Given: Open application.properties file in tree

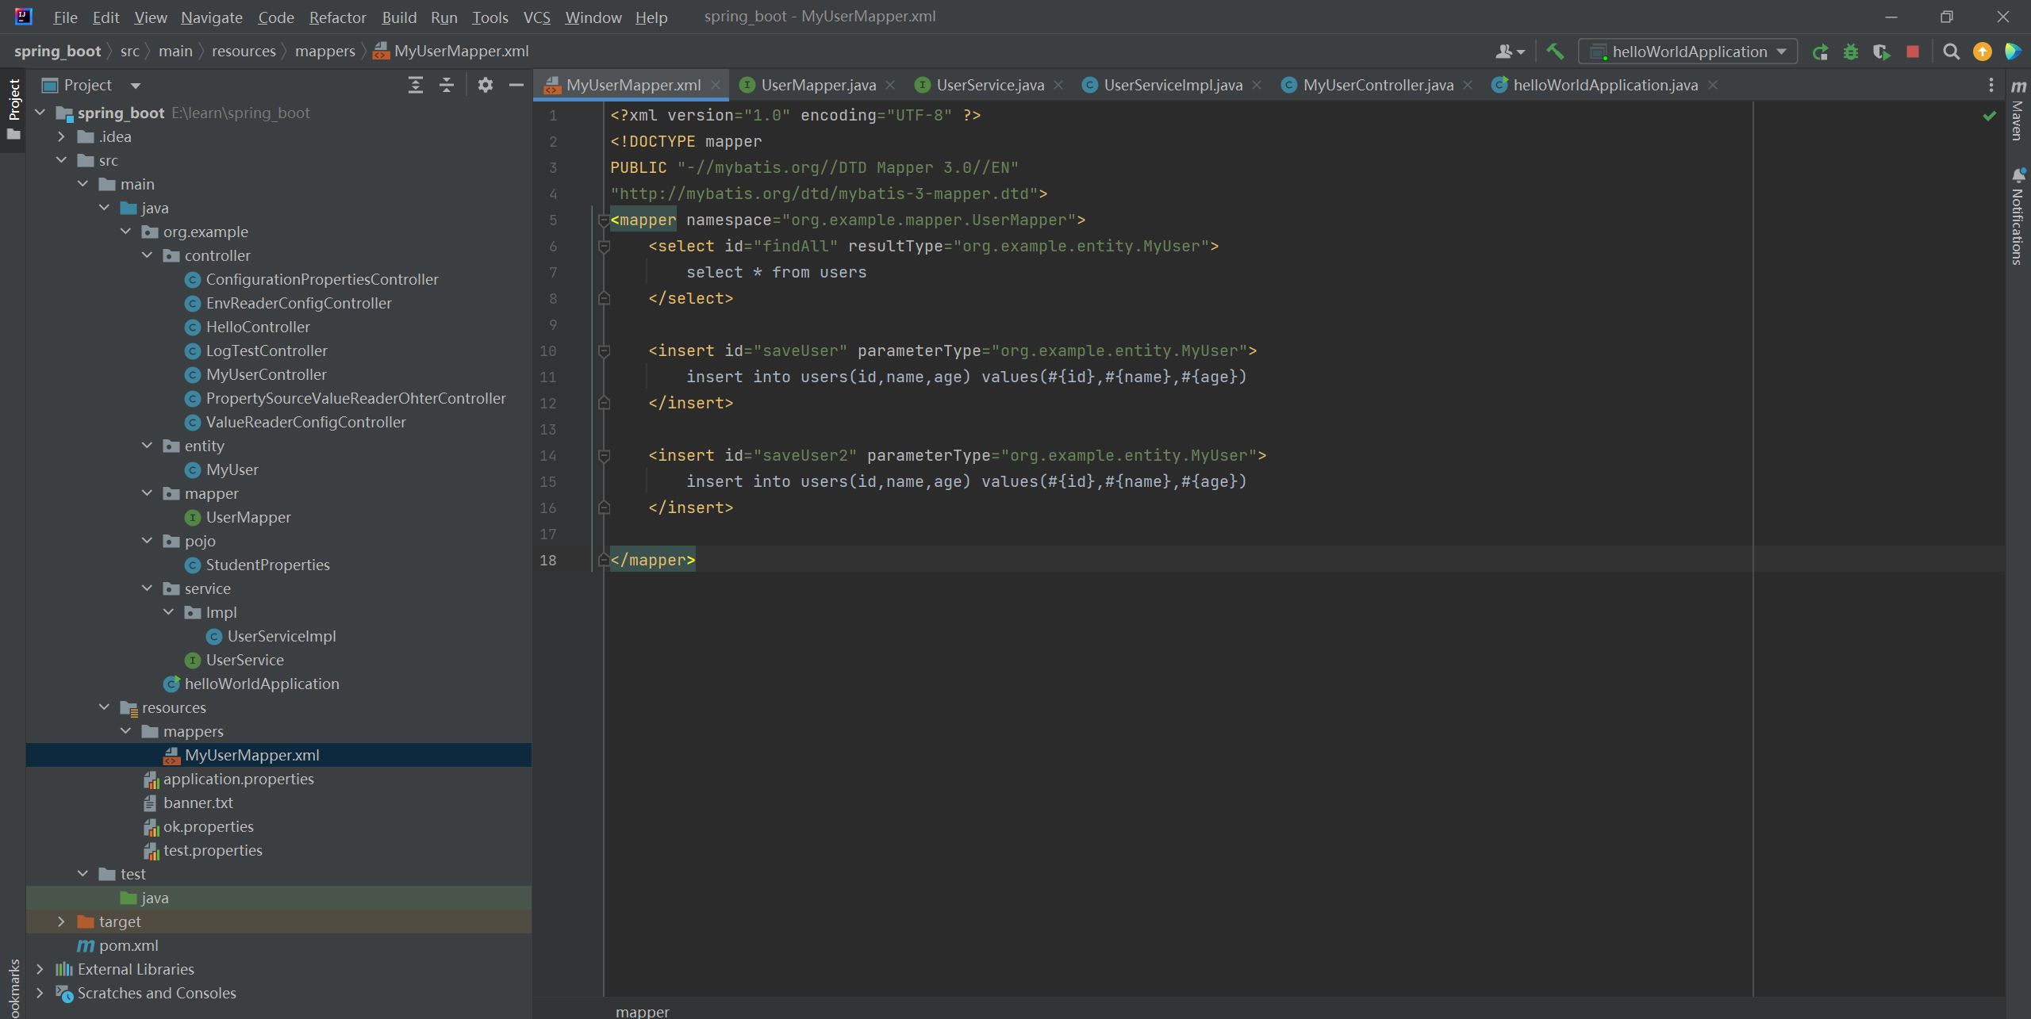Looking at the screenshot, I should (x=238, y=779).
